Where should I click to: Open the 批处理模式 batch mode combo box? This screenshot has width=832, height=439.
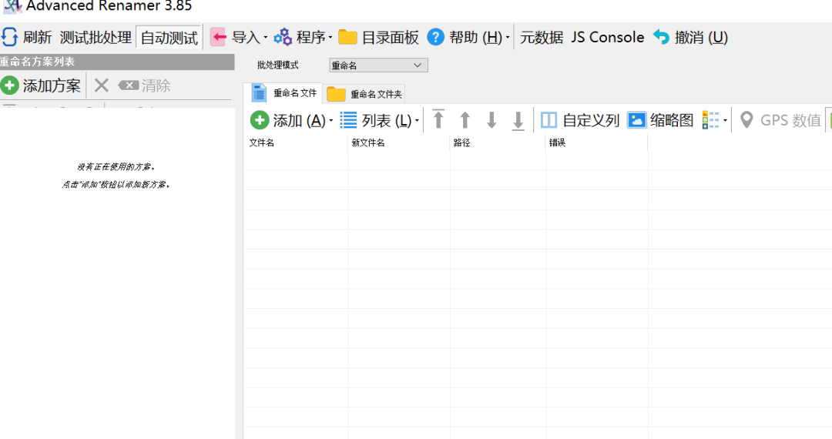[377, 65]
